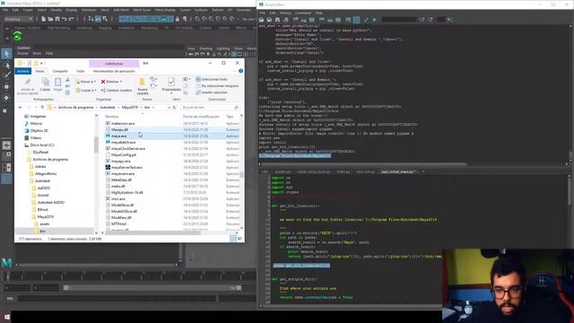574x323 pixels.
Task: Click Explorer address bar refresh icon
Action: click(174, 108)
